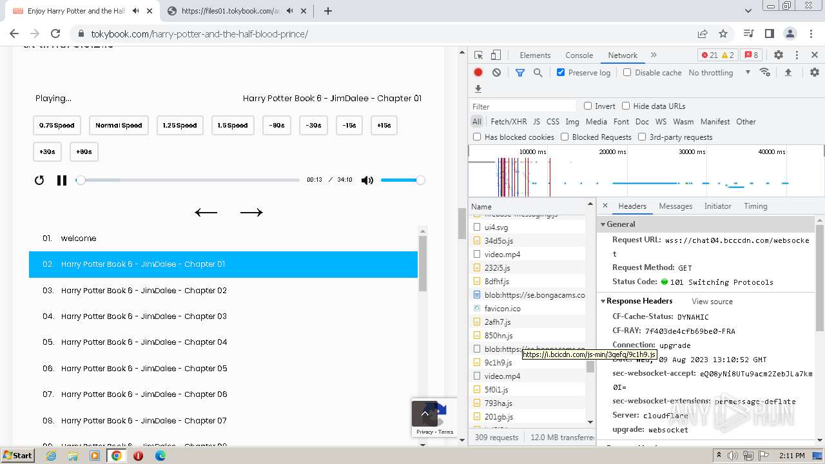Check 3rd-party requests option
This screenshot has width=825, height=464.
(x=642, y=137)
